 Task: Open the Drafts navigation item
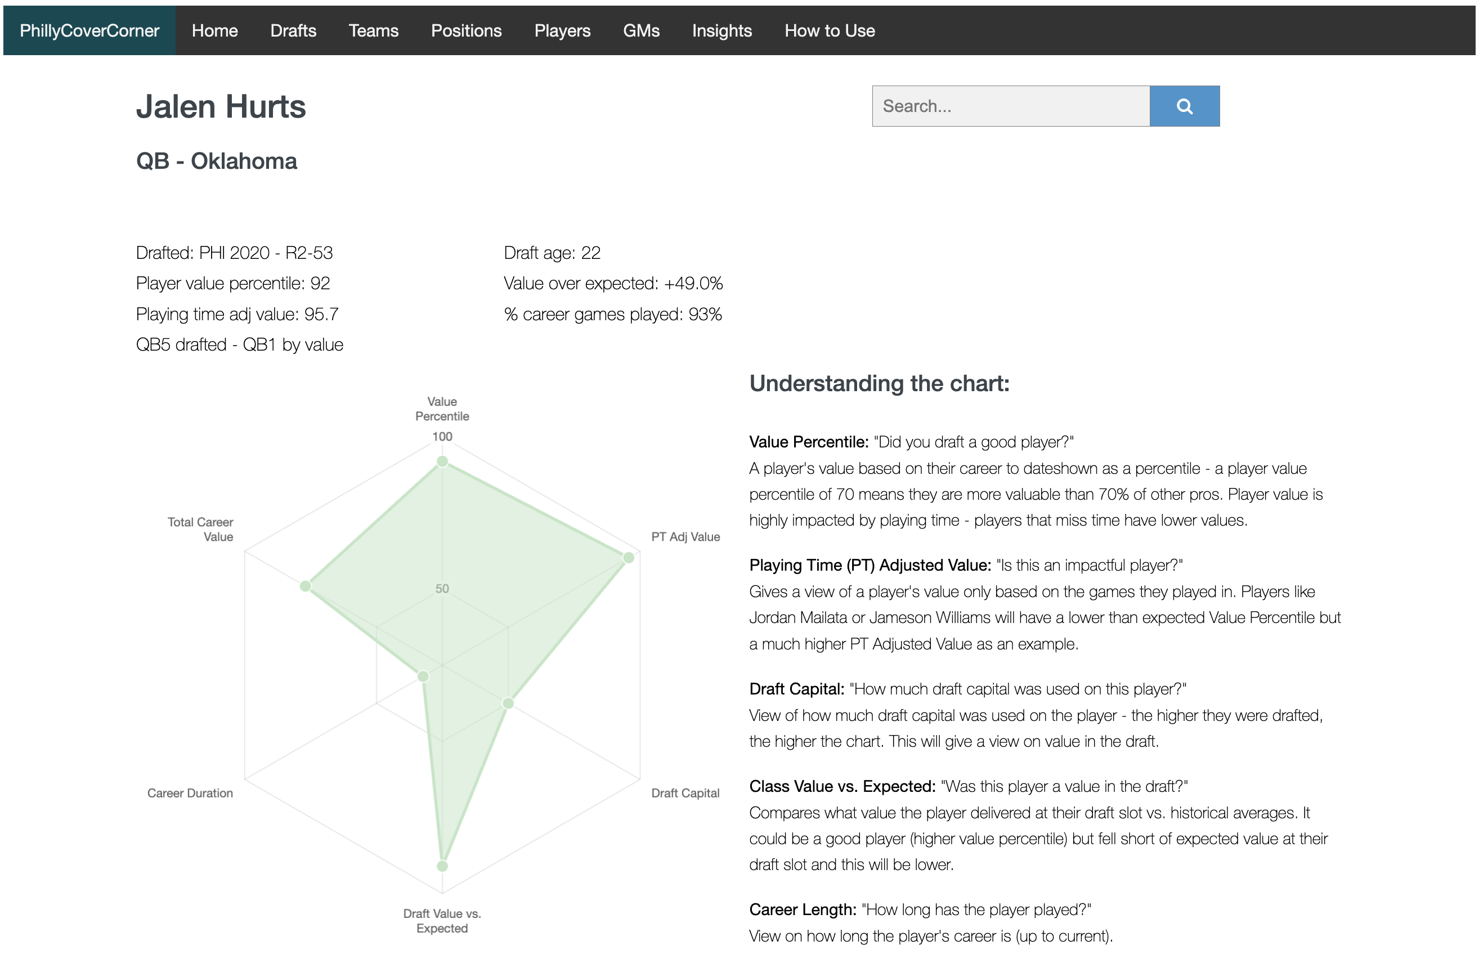pyautogui.click(x=293, y=30)
